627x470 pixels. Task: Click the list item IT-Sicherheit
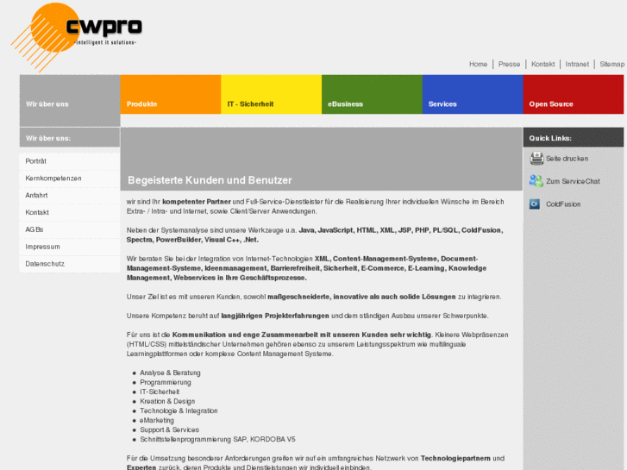tap(160, 392)
